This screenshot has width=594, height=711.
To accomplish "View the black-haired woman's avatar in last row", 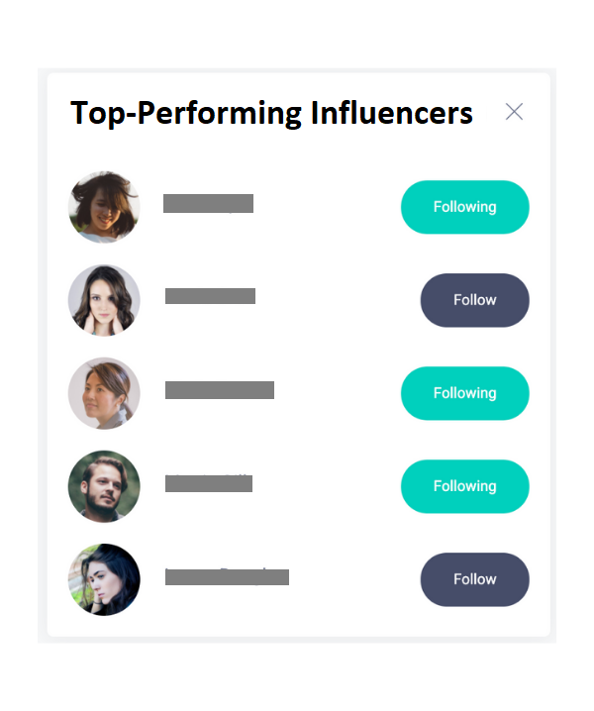I will click(104, 579).
